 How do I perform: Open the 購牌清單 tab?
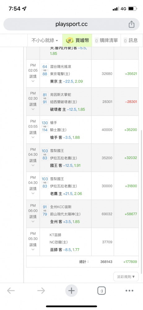coord(106,41)
